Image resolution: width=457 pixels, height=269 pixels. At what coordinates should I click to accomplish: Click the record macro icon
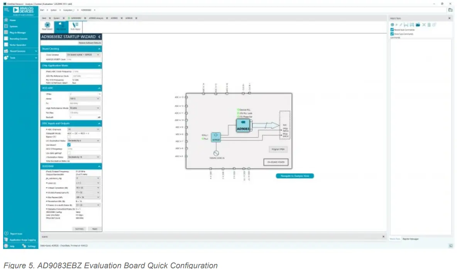(x=392, y=25)
